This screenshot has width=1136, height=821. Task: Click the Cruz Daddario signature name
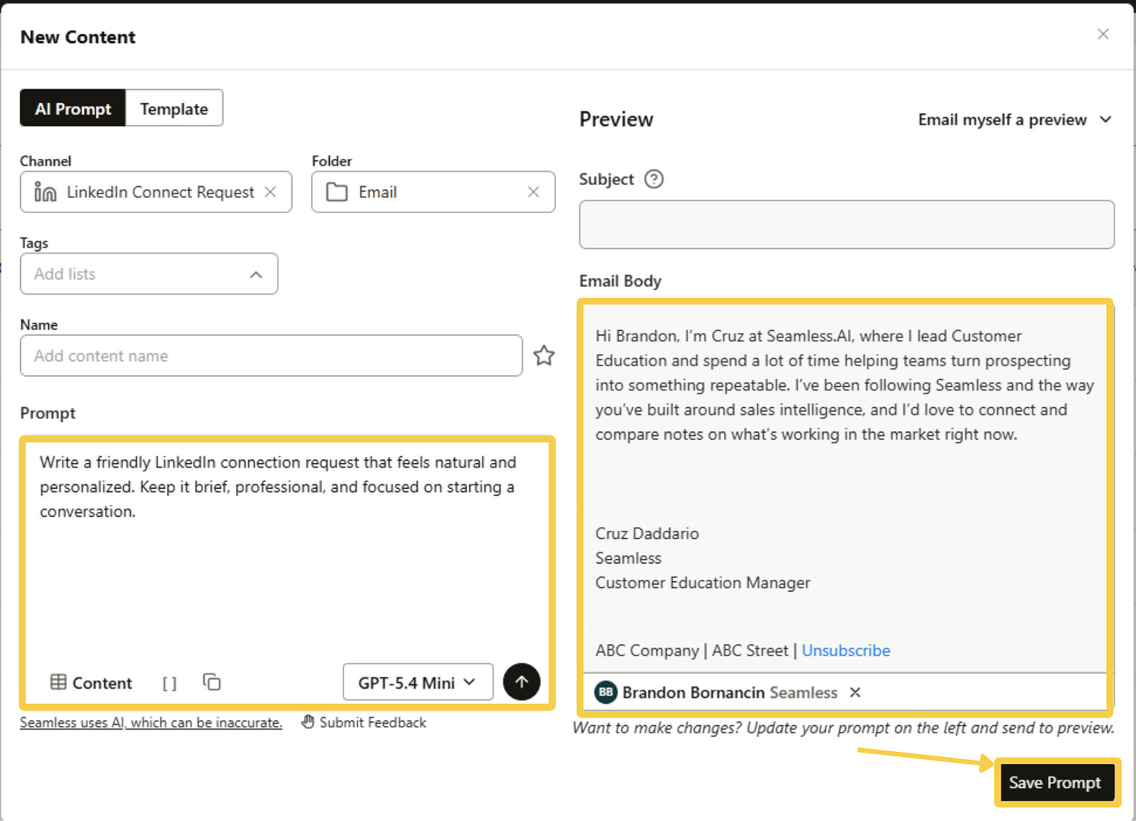(647, 534)
